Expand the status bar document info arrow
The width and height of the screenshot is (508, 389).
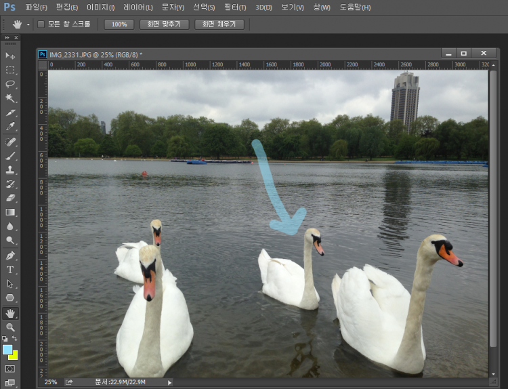pos(169,382)
